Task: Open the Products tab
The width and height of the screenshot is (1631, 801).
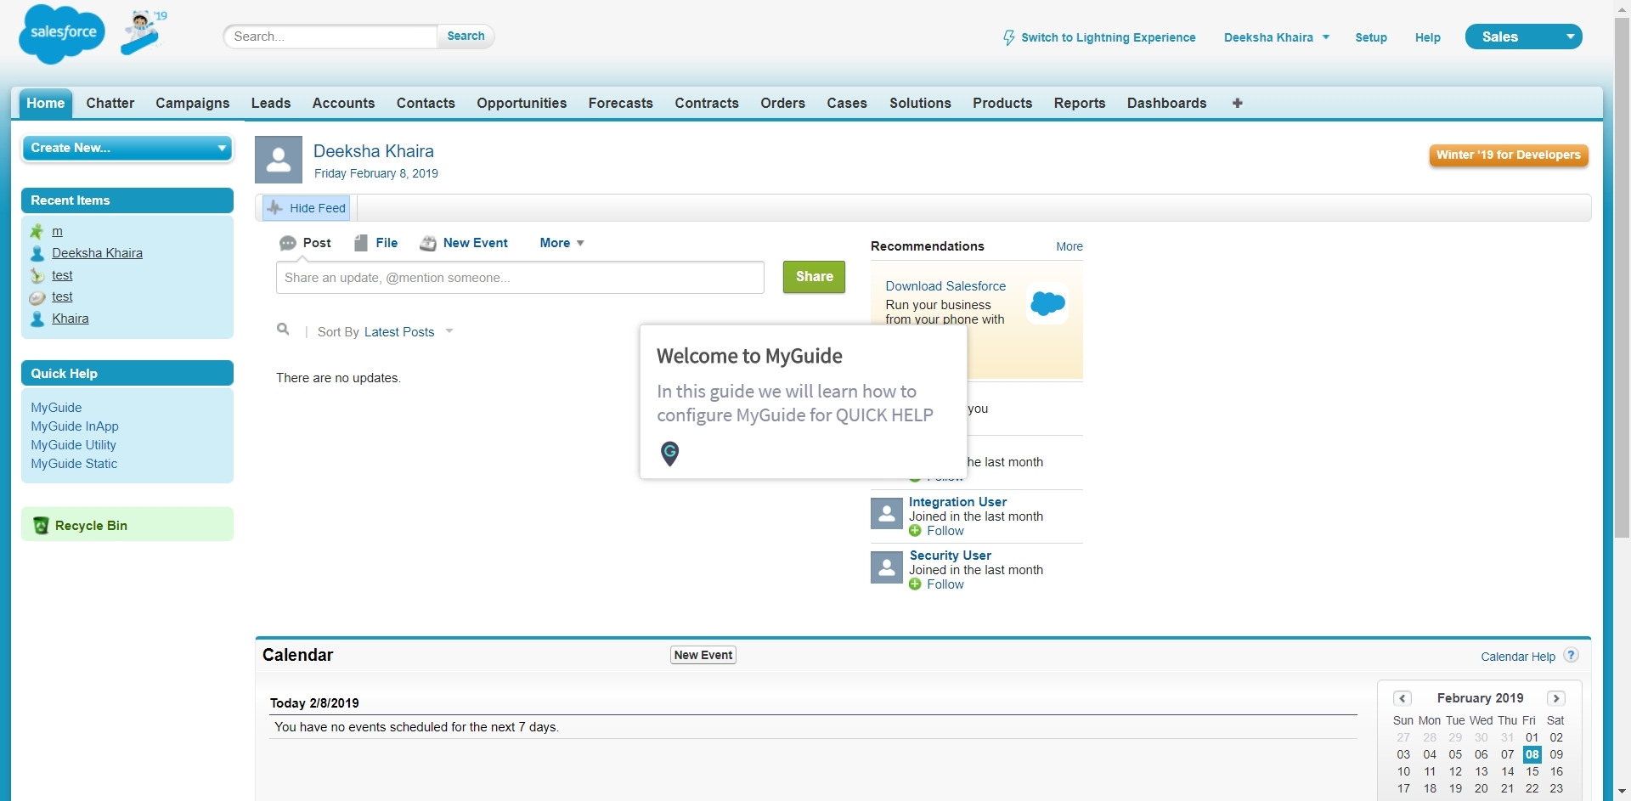Action: 1002,103
